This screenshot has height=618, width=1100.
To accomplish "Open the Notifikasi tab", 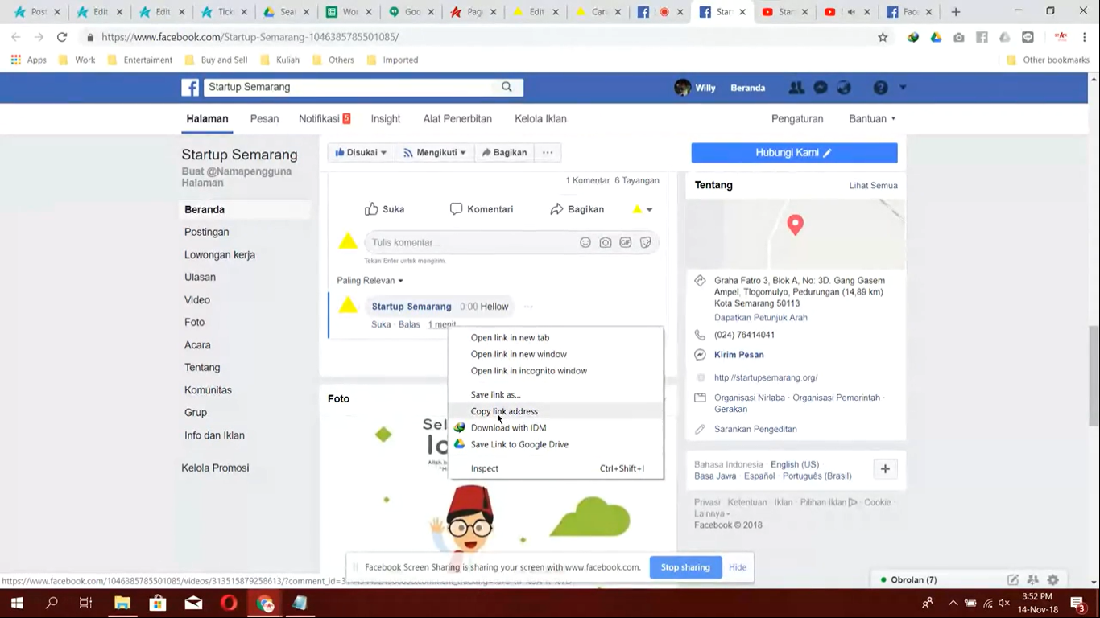I will (x=325, y=118).
